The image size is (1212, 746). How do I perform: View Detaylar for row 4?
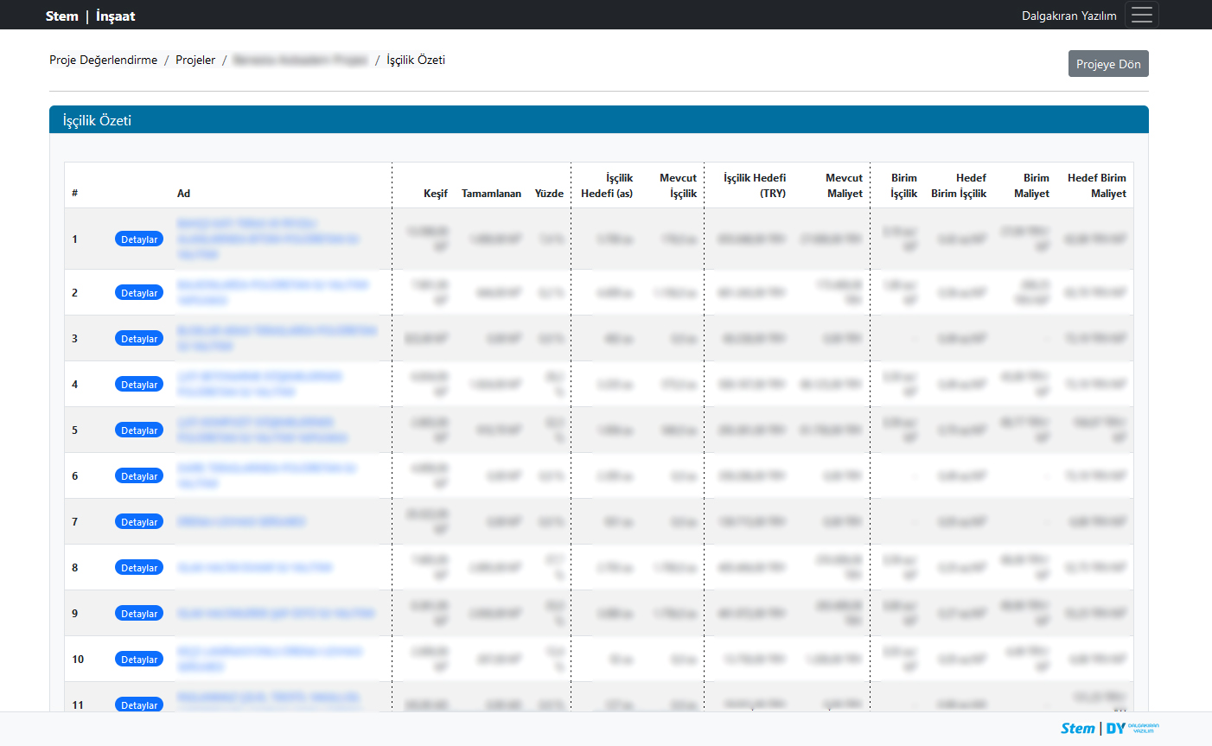coord(139,385)
